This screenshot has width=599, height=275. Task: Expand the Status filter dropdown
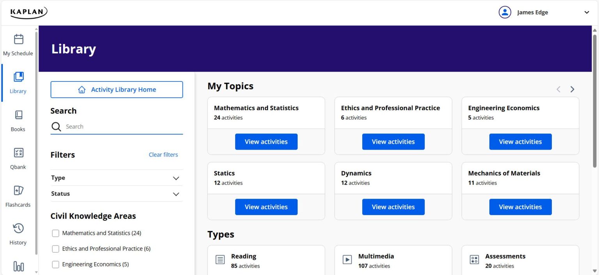click(x=176, y=194)
